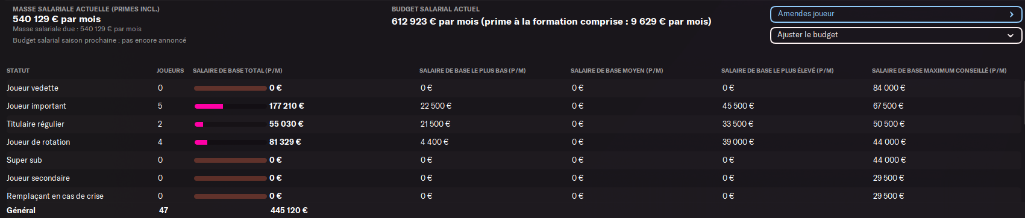
Task: Select the Remplaçant en cas de crise row
Action: click(512, 196)
